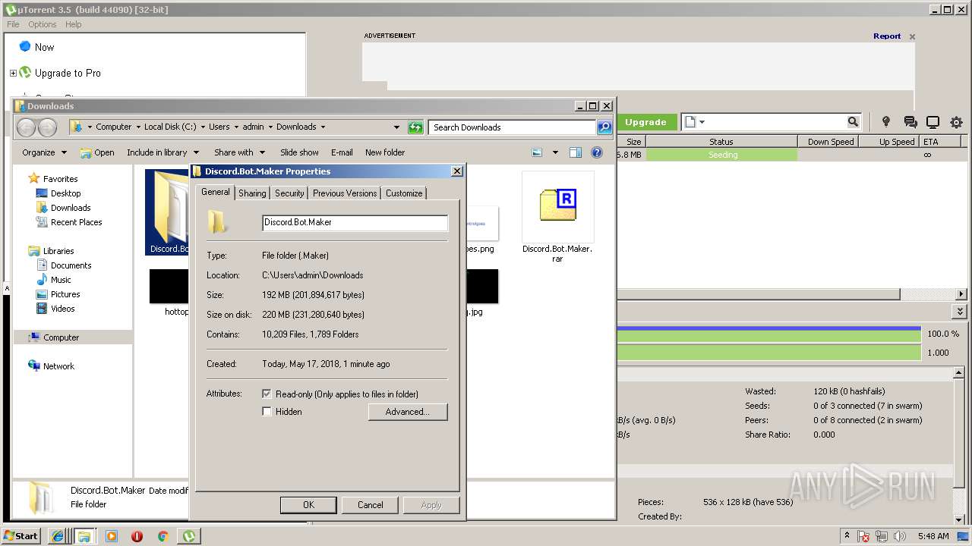The image size is (972, 546).
Task: Open the address bar history dropdown
Action: click(396, 127)
